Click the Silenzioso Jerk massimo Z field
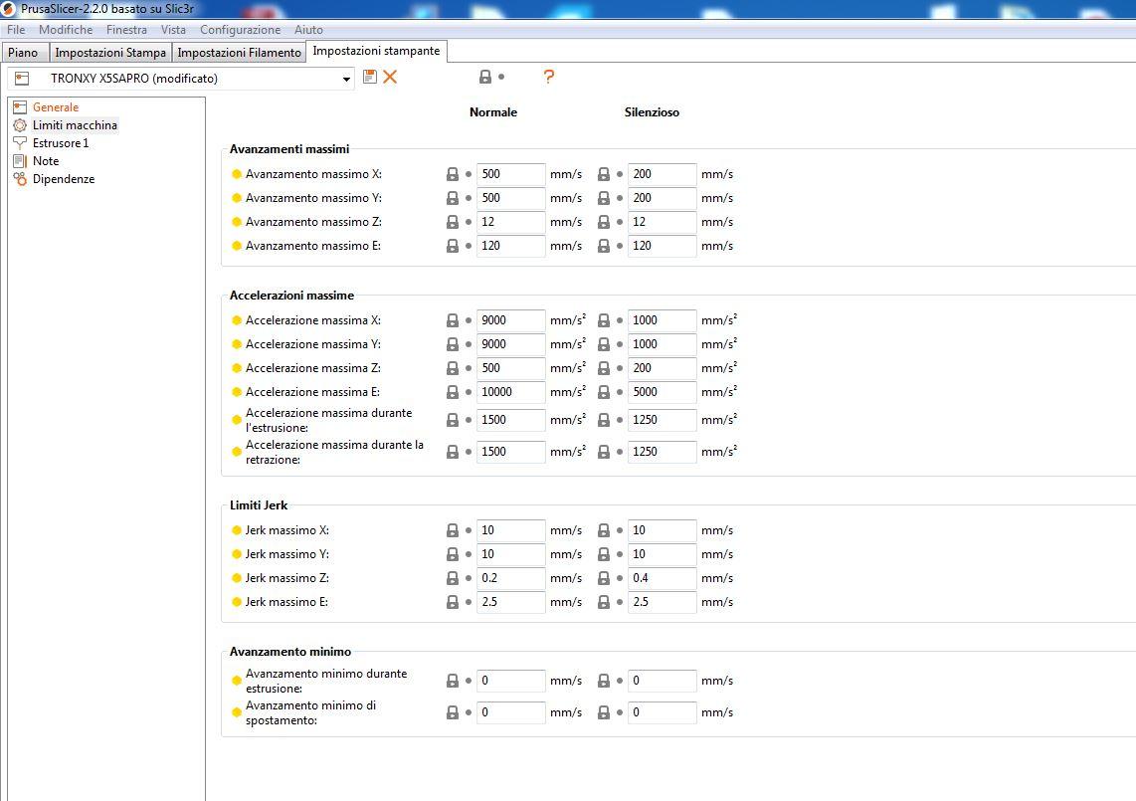Screen dimensions: 1136x801 pyautogui.click(x=662, y=578)
